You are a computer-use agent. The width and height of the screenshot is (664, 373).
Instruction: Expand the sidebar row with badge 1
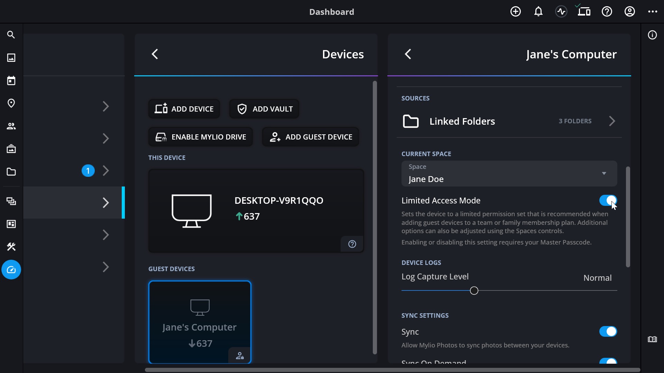[74, 171]
